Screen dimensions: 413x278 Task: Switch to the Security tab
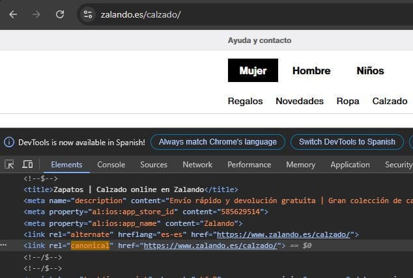tap(399, 165)
